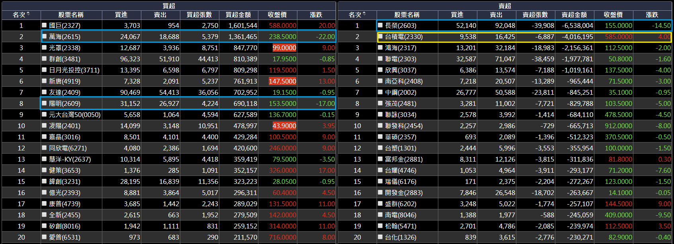Viewport: 674px width, 244px height.
Task: Select the 南亞科(2408) stock name
Action: point(404,81)
